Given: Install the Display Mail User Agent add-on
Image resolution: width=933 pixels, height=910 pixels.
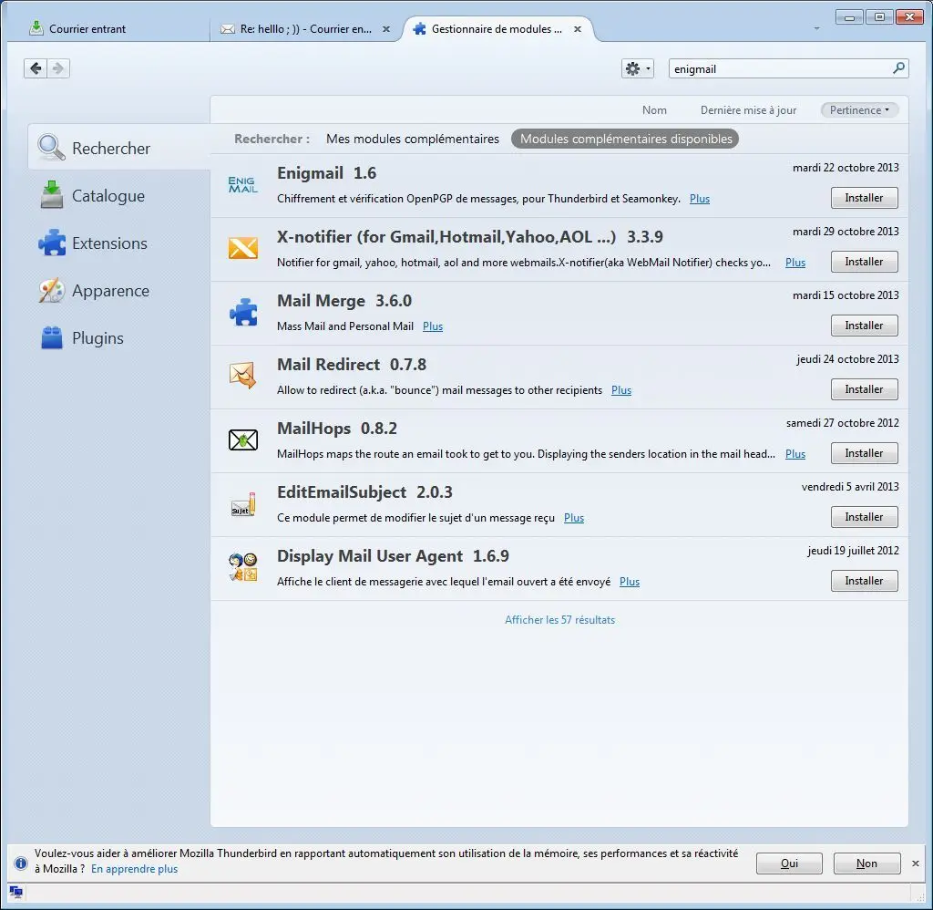Looking at the screenshot, I should coord(864,581).
